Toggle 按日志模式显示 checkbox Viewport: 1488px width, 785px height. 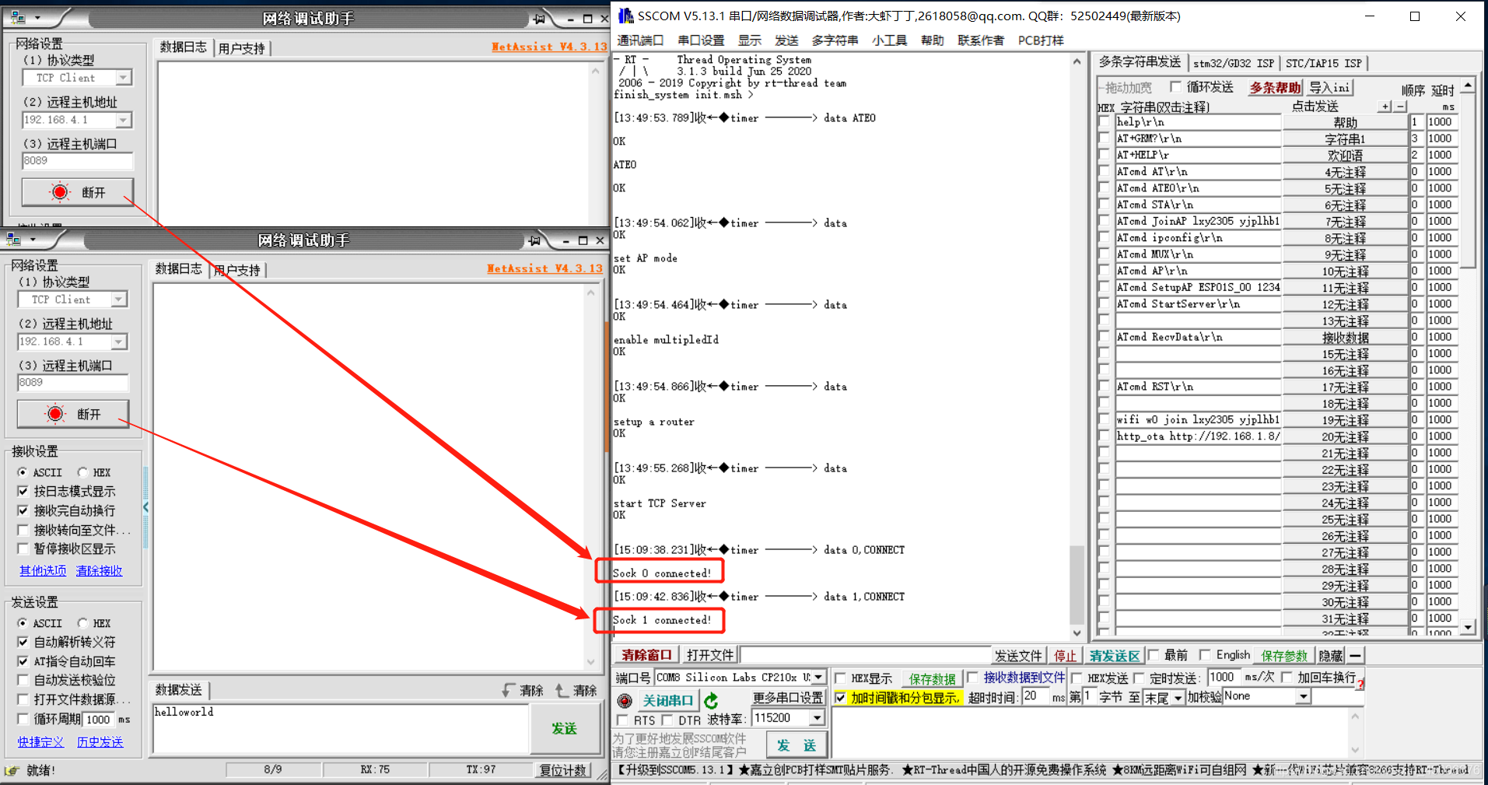pos(23,491)
